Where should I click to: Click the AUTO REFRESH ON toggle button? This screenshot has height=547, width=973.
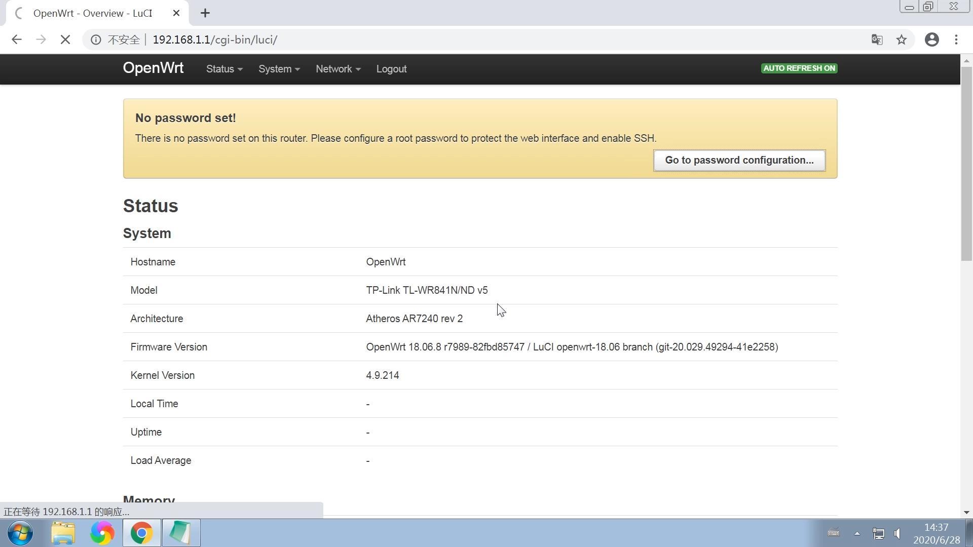pos(799,68)
